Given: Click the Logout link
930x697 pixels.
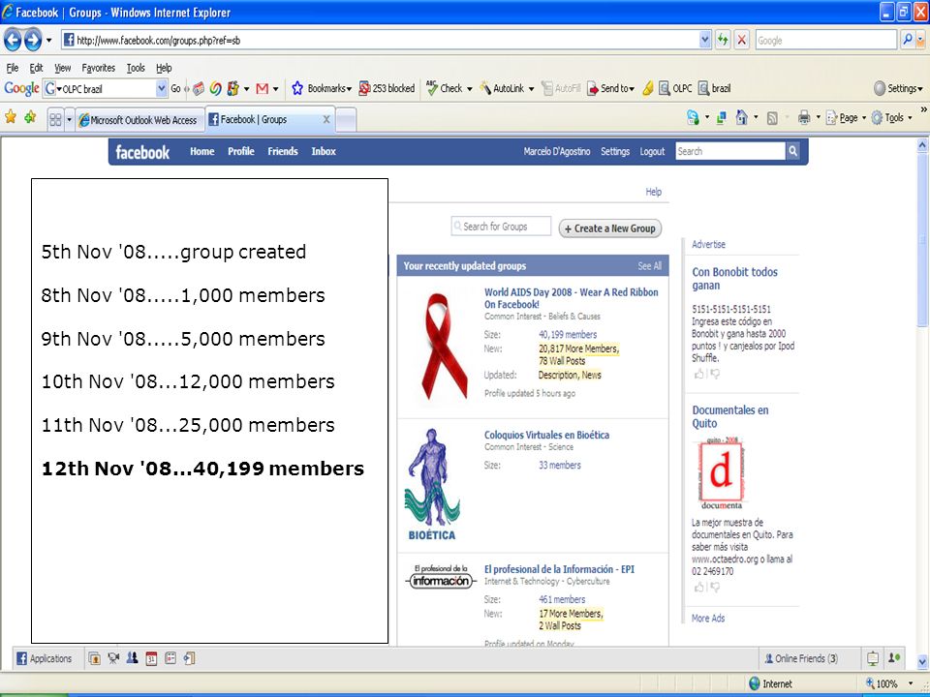Looking at the screenshot, I should (652, 151).
